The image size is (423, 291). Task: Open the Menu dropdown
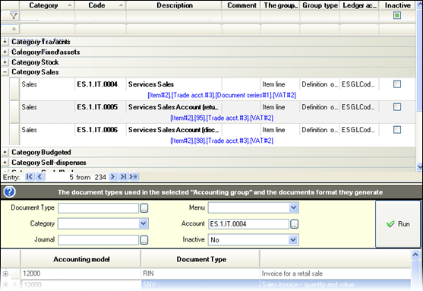pos(293,207)
